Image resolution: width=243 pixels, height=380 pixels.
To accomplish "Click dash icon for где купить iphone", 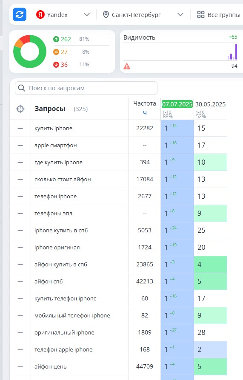I will click(x=20, y=163).
